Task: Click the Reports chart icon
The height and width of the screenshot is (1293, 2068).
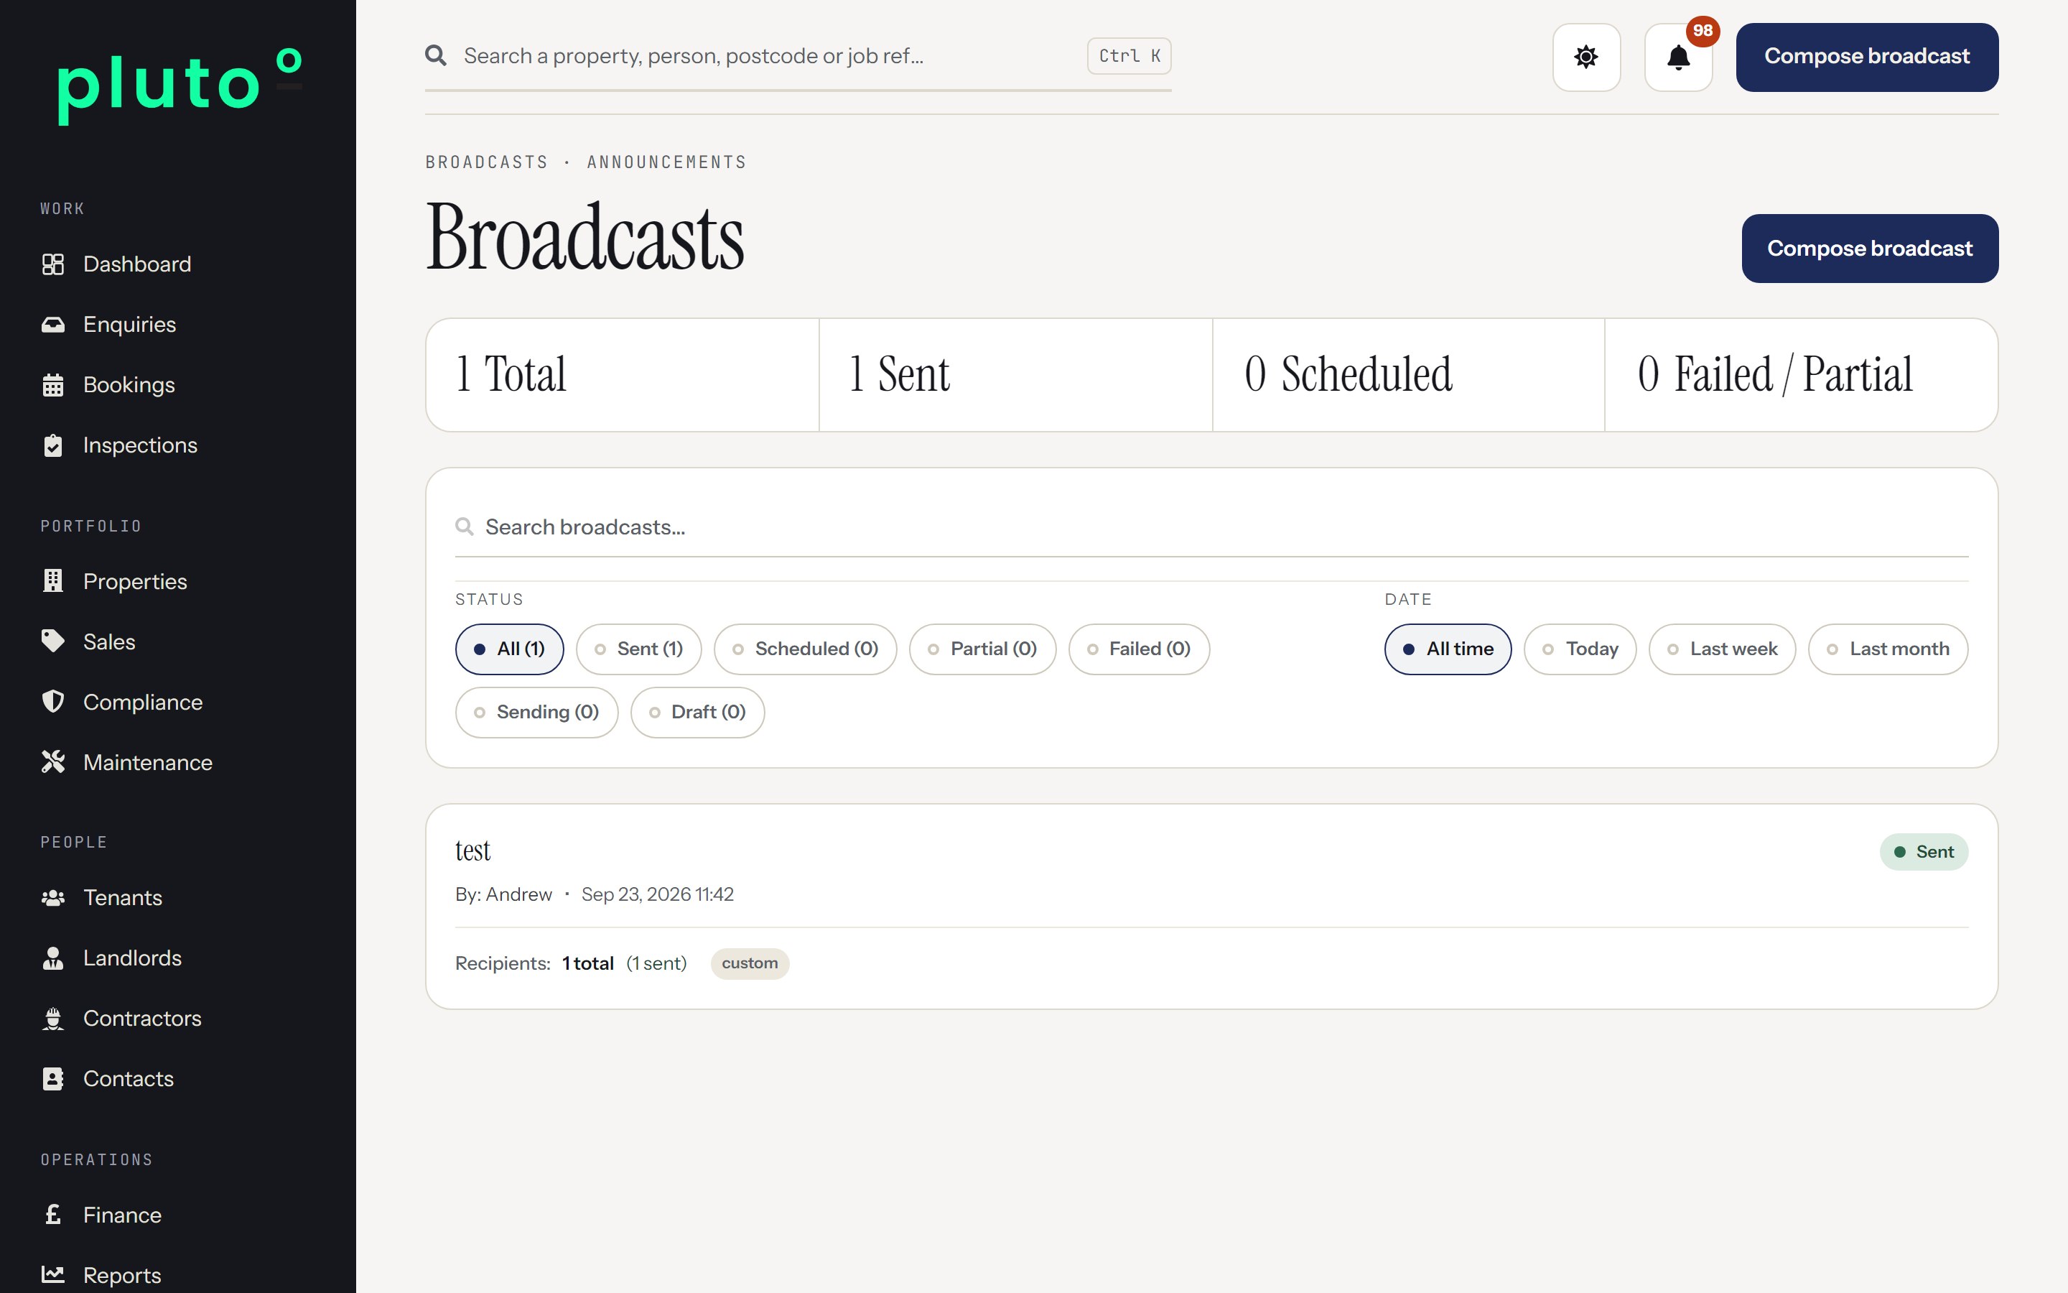Action: 53,1275
